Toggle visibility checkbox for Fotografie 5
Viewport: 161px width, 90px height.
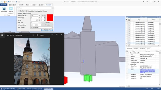(x=129, y=26)
